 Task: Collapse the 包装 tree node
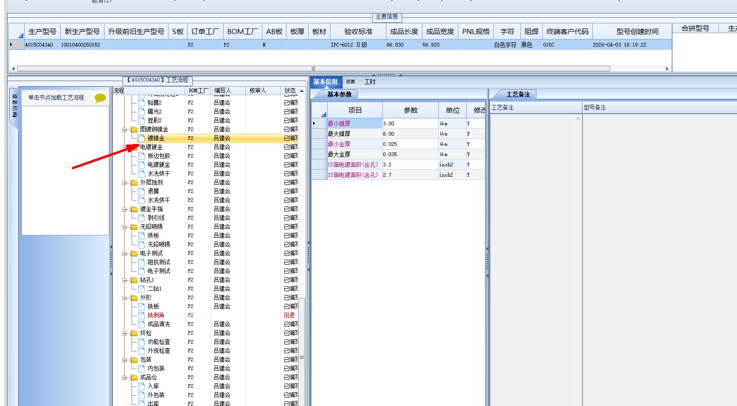(x=125, y=360)
